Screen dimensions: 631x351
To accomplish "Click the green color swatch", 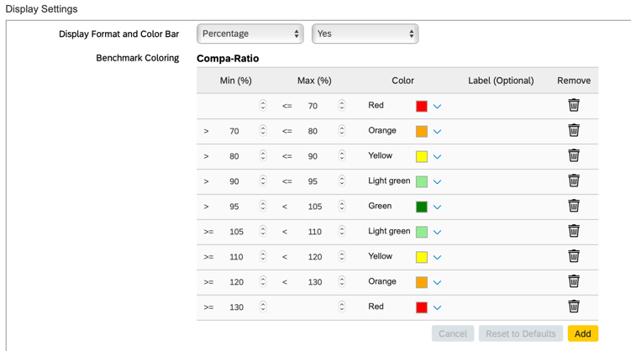I will tap(422, 207).
